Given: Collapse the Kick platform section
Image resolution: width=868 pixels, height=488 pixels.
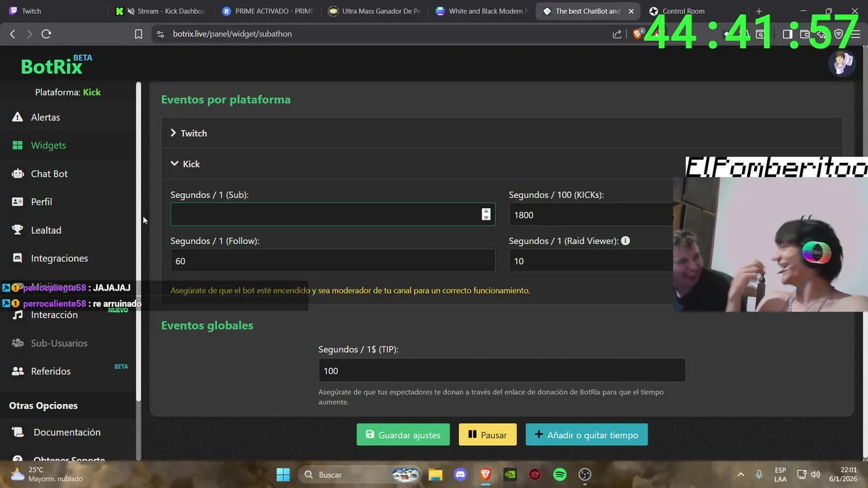Looking at the screenshot, I should pyautogui.click(x=185, y=164).
